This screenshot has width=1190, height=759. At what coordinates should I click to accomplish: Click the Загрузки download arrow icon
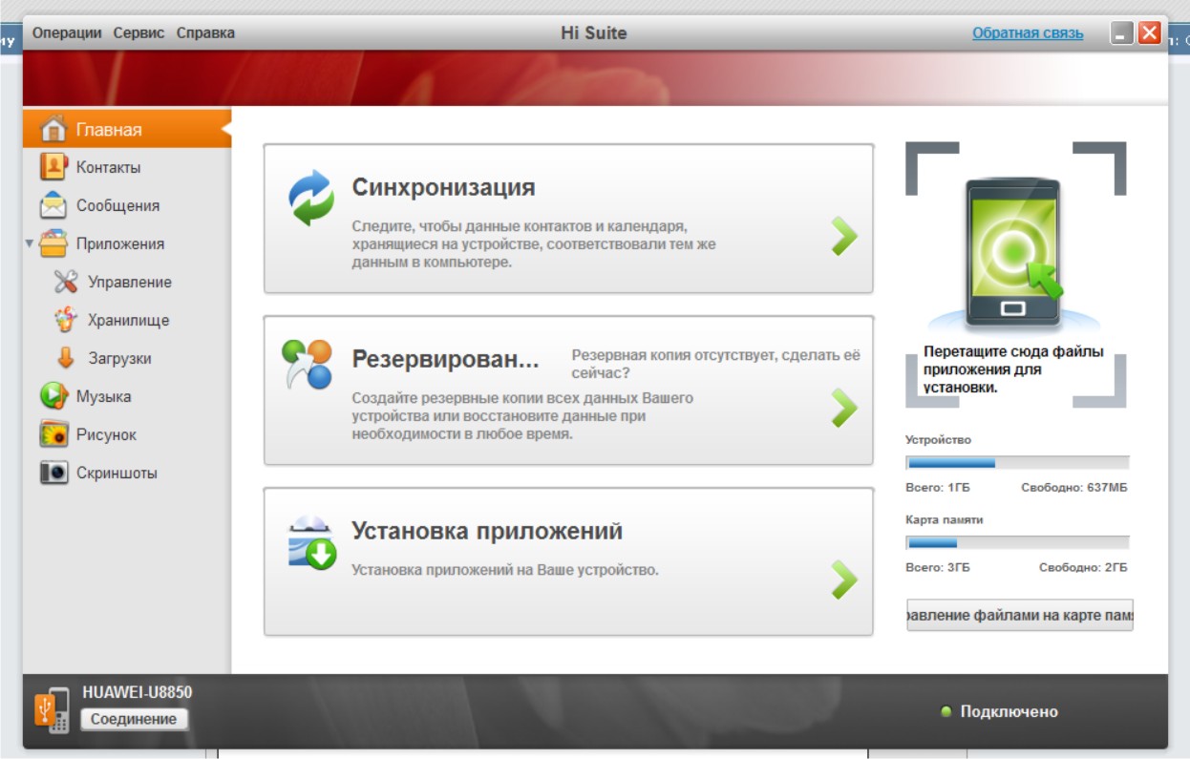click(x=66, y=358)
